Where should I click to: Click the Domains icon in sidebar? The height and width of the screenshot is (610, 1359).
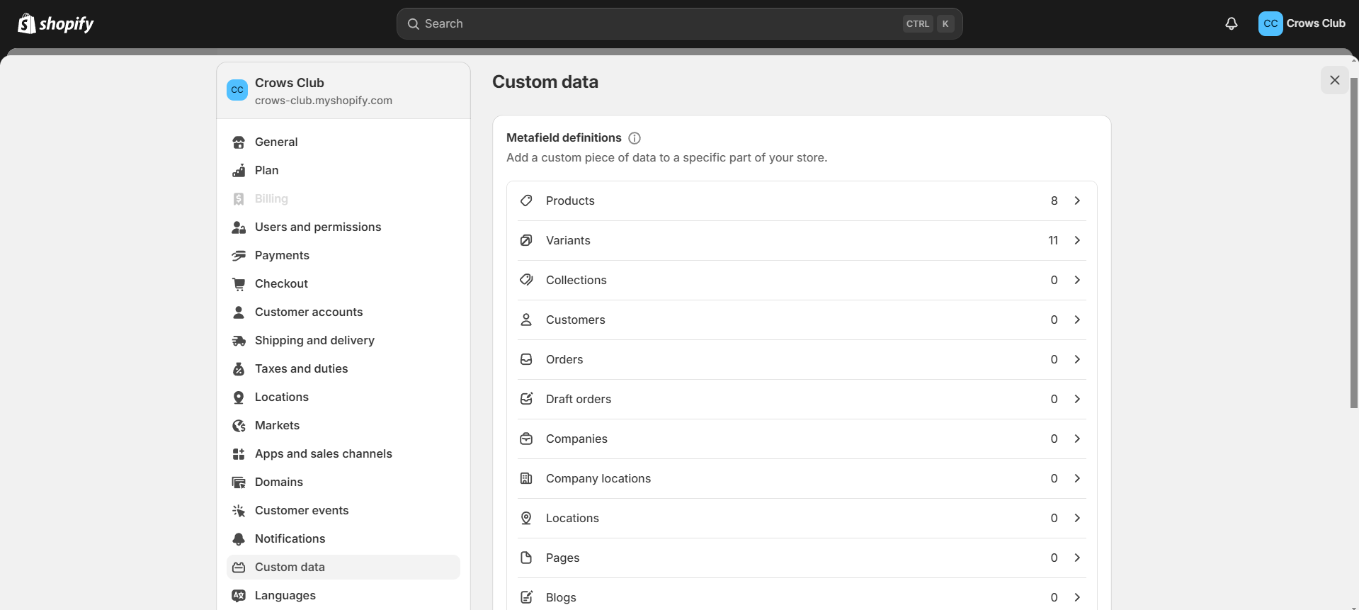239,482
